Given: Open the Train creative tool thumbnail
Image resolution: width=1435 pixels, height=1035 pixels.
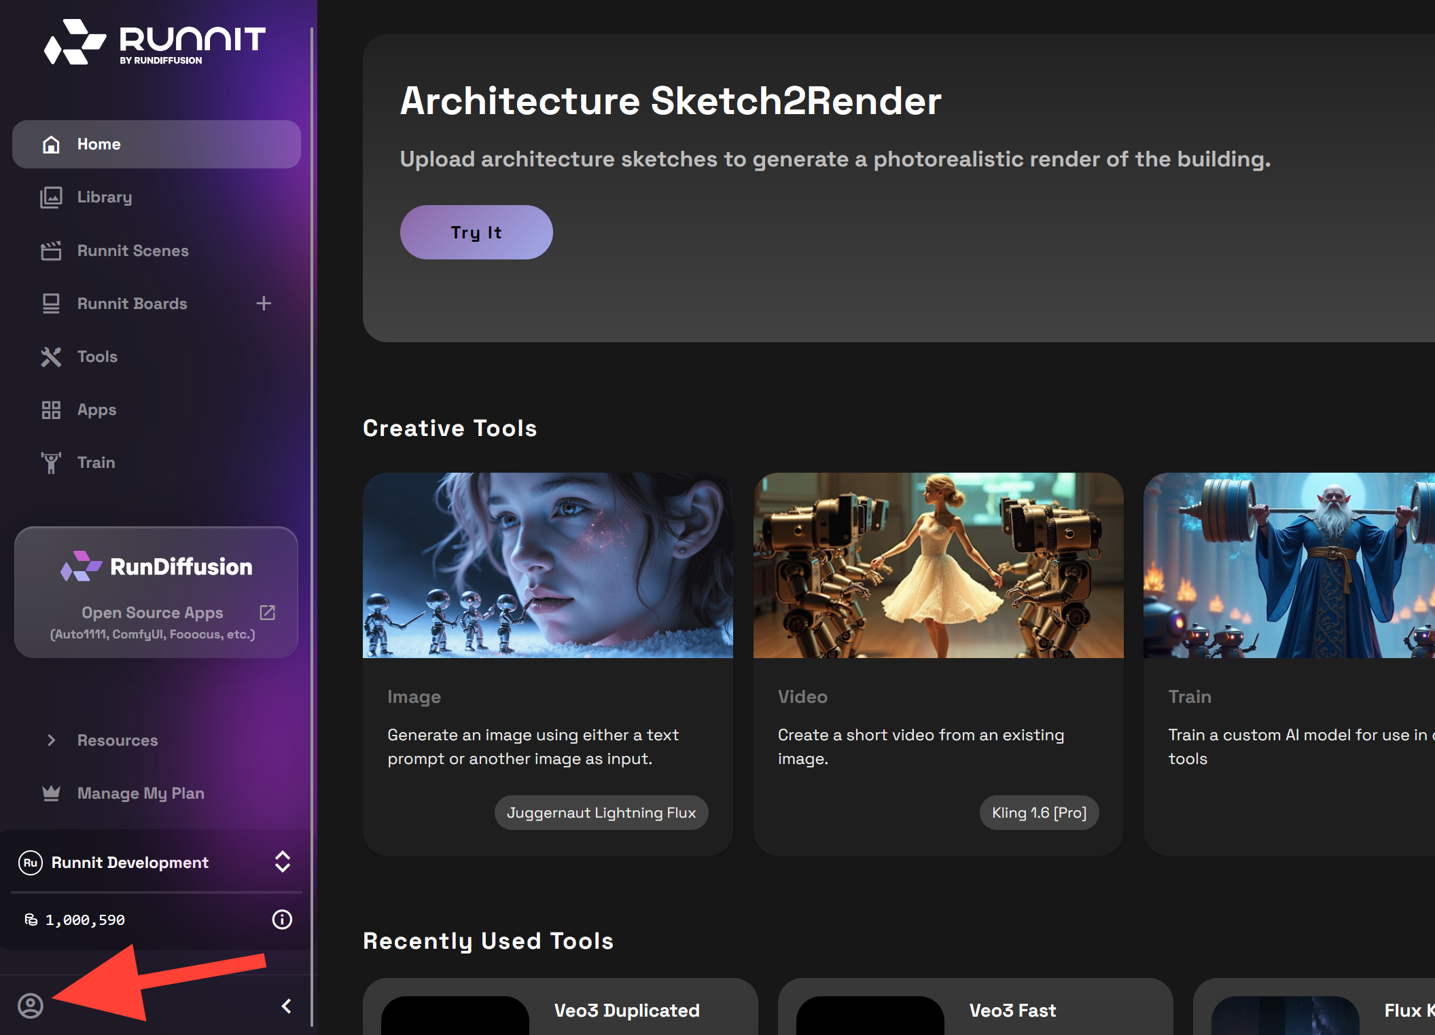Looking at the screenshot, I should pos(1289,565).
